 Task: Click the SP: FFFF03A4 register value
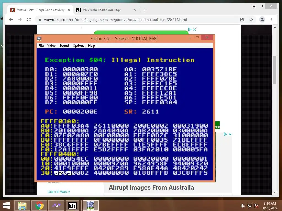point(159,102)
